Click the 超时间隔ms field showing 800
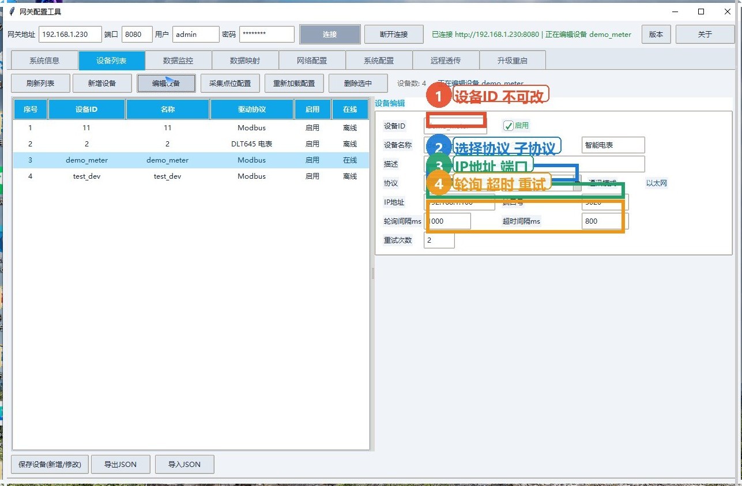Image resolution: width=742 pixels, height=486 pixels. click(605, 221)
